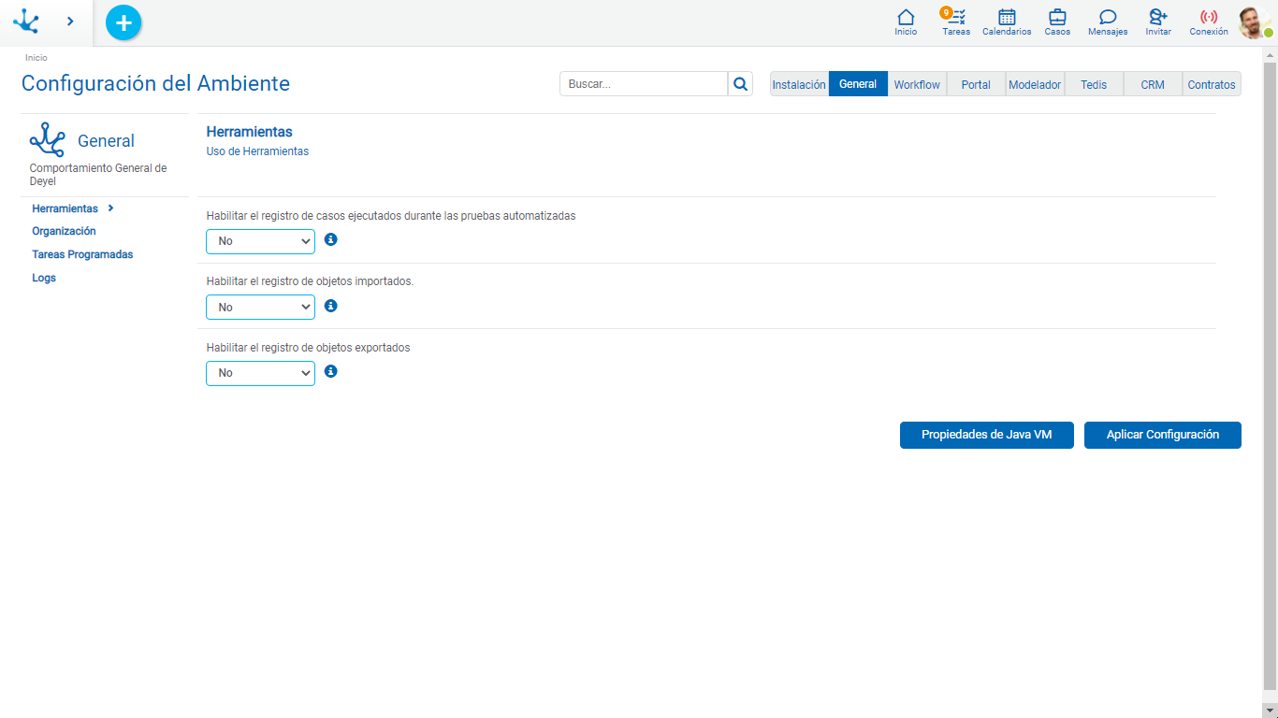This screenshot has height=718, width=1278.
Task: Click the search magnifier button
Action: pyautogui.click(x=740, y=84)
